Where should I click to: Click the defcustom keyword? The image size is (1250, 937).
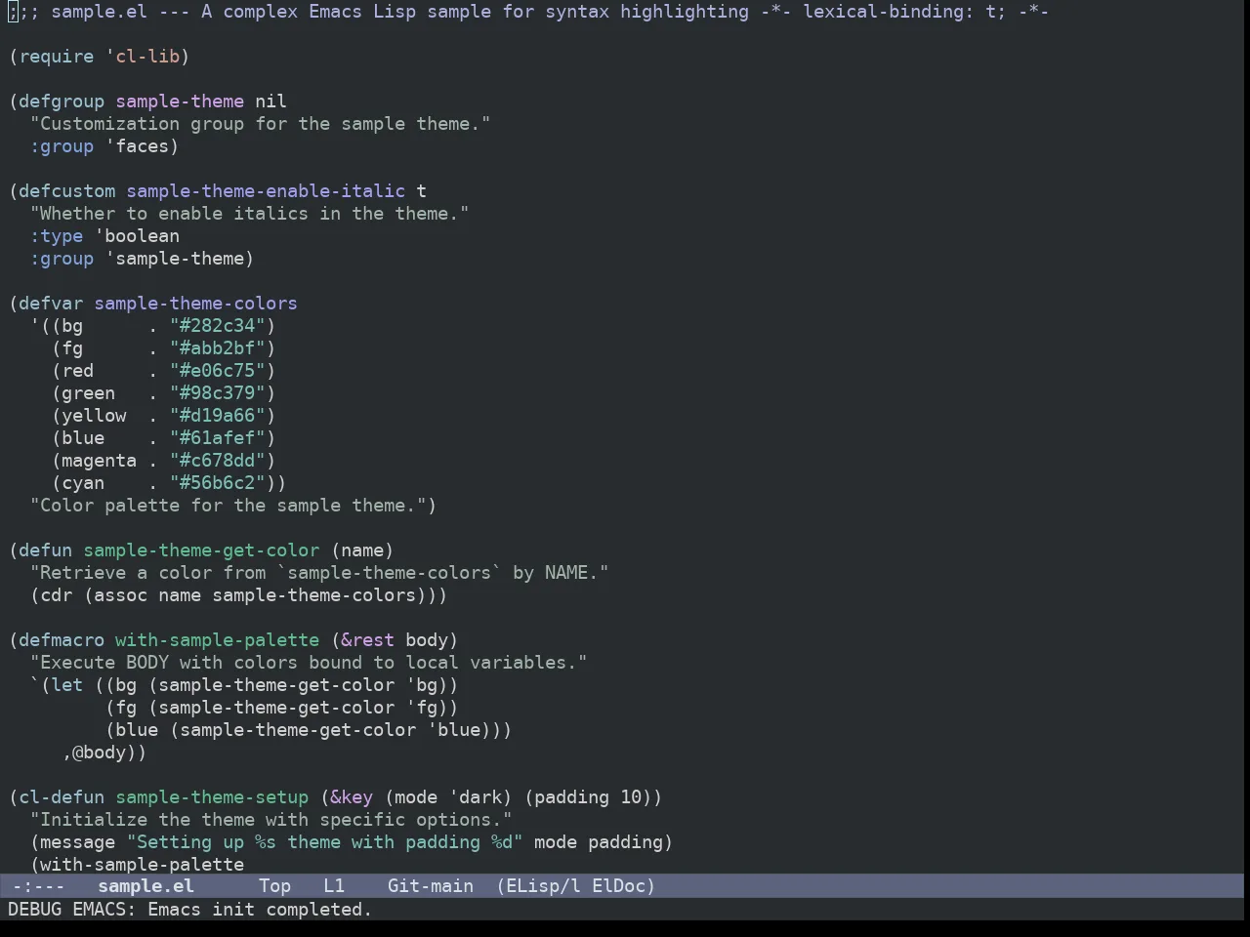tap(66, 191)
